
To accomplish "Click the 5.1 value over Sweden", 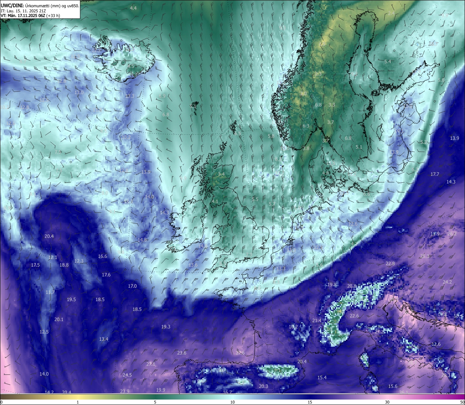I will point(359,147).
